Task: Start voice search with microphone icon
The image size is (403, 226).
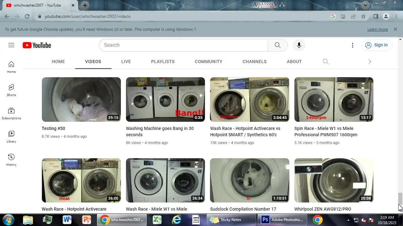Action: pos(299,45)
